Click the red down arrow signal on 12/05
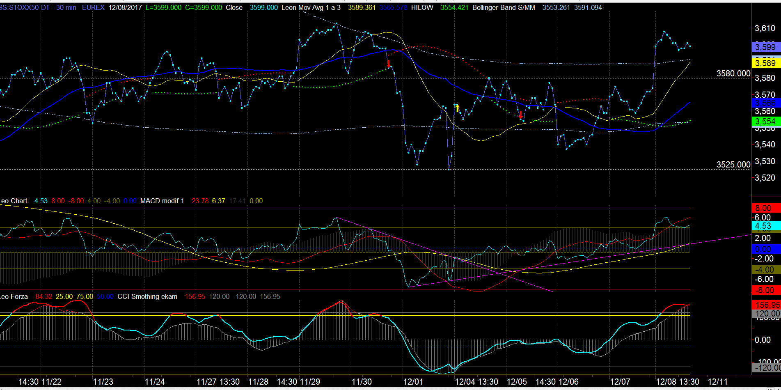This screenshot has width=781, height=390. [x=521, y=115]
